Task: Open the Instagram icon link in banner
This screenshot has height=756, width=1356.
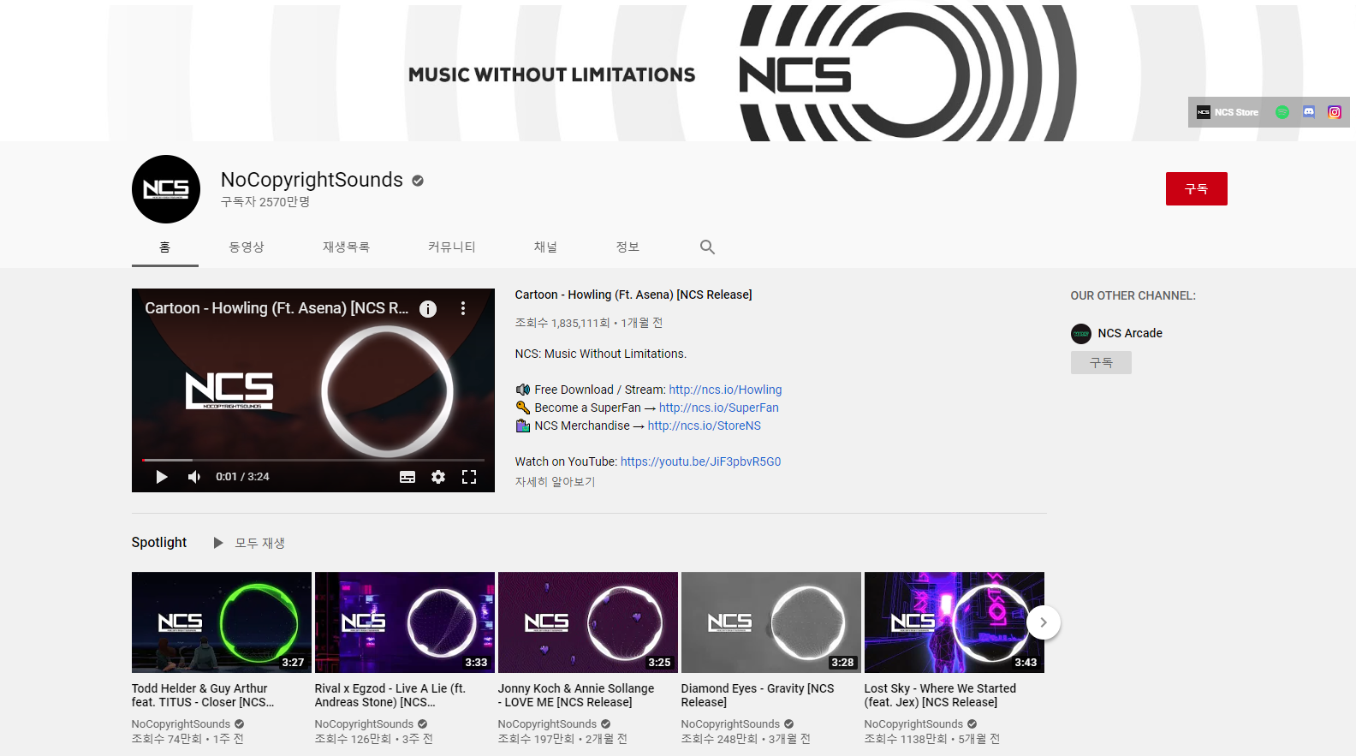Action: tap(1335, 112)
